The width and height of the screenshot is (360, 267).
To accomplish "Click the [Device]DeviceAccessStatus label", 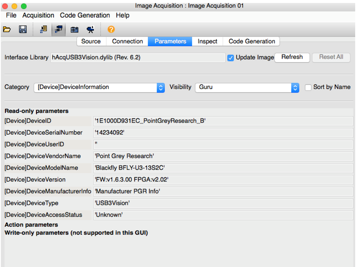I will tap(43, 215).
